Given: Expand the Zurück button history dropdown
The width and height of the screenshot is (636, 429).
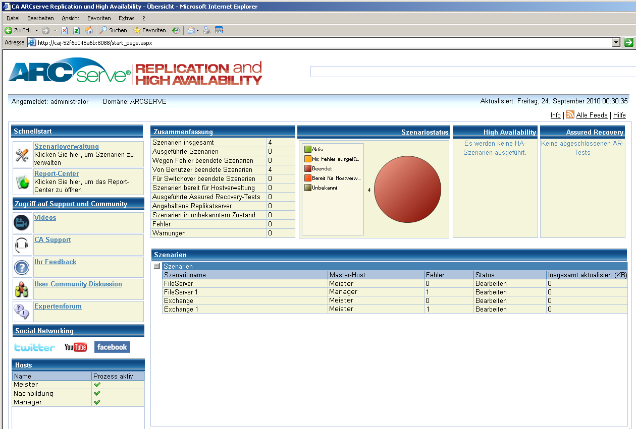Looking at the screenshot, I should tap(36, 30).
